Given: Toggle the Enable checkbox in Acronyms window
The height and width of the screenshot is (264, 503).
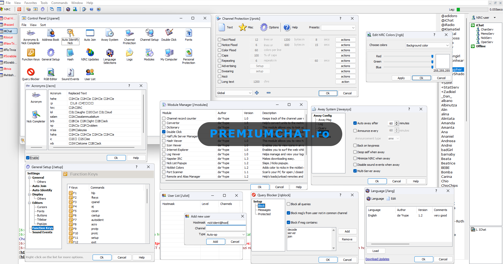Looking at the screenshot, I should 28,158.
